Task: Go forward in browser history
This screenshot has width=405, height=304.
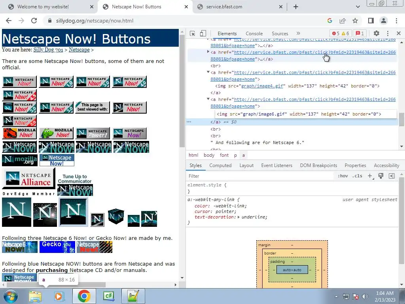Action: (x=21, y=21)
